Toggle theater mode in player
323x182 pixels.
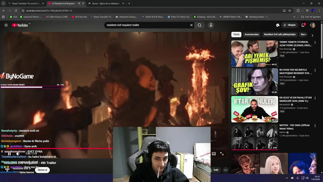214,154
